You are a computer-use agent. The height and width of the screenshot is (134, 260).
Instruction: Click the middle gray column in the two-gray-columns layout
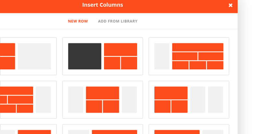pyautogui.click(x=198, y=99)
